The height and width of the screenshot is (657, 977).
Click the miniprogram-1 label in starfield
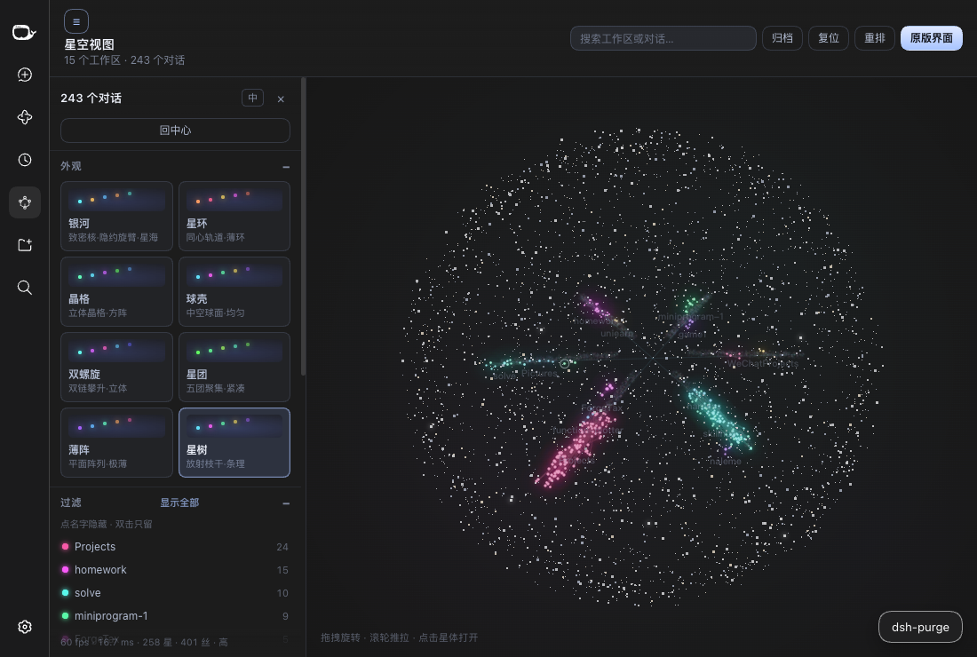690,317
